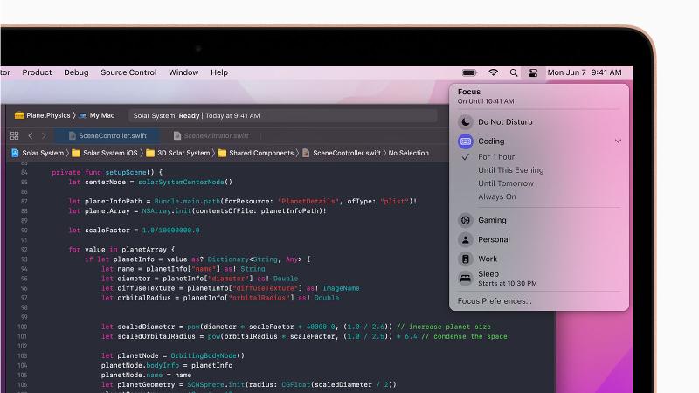Select Until This Evening duration
Image resolution: width=699 pixels, height=393 pixels.
click(x=511, y=170)
